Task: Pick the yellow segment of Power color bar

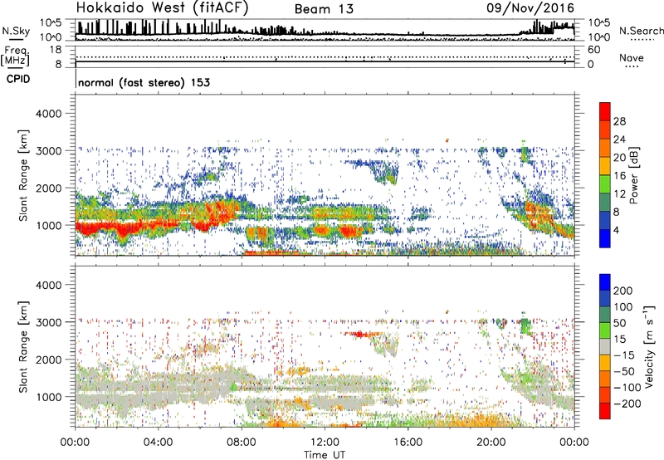Action: point(605,166)
